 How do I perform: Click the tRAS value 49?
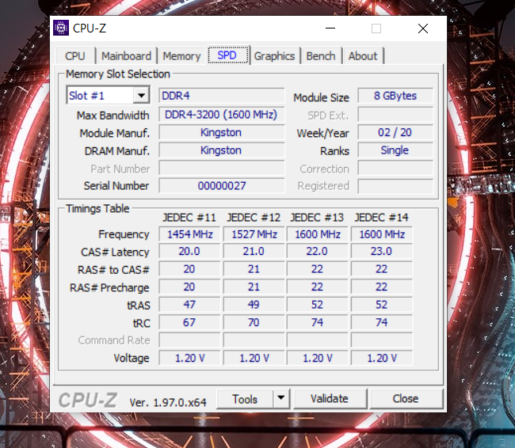pyautogui.click(x=254, y=305)
